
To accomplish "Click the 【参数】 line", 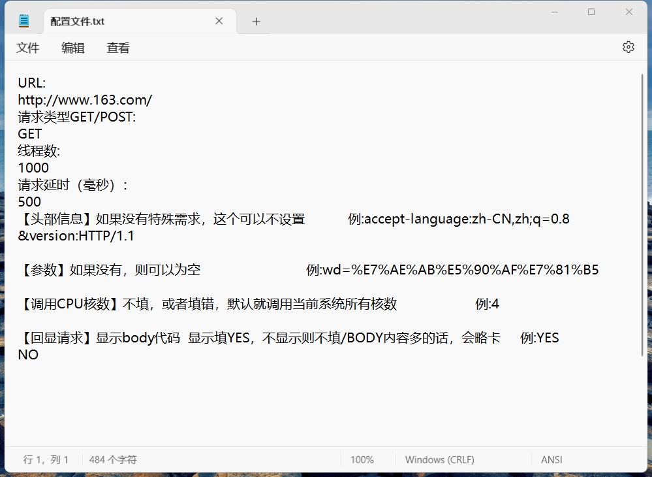I will [308, 270].
